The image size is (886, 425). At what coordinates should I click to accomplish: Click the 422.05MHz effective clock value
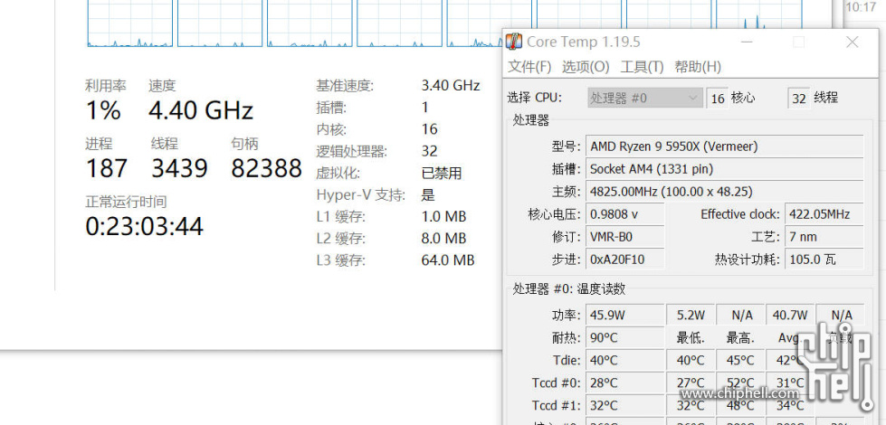[824, 214]
